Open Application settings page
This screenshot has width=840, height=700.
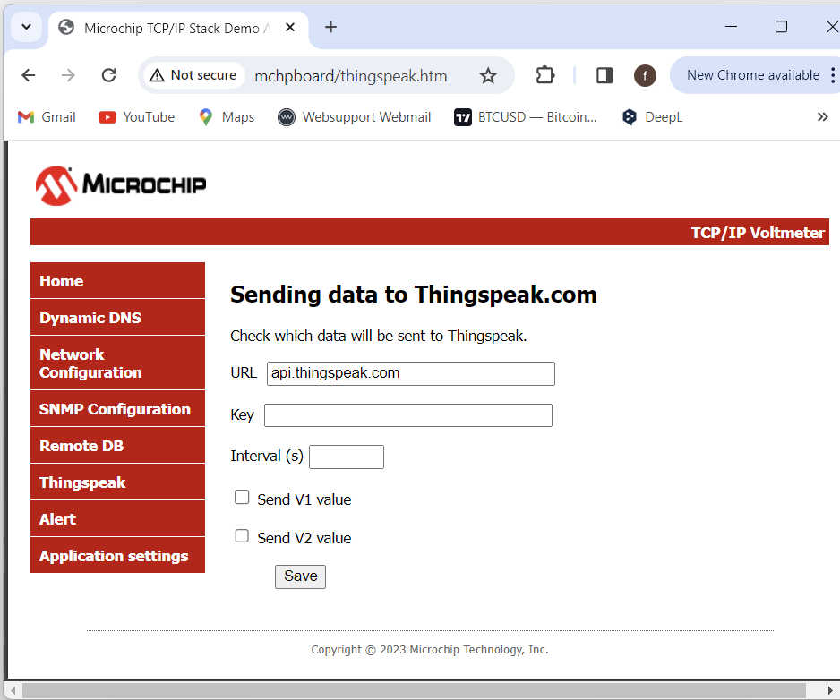[x=118, y=555]
